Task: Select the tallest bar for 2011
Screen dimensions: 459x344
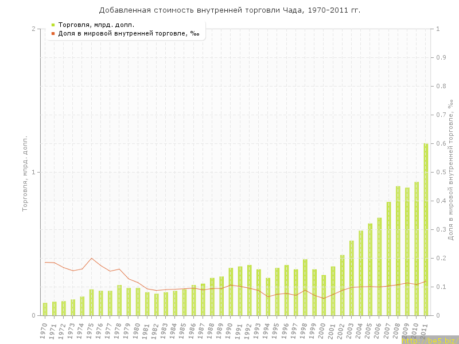Action: tap(426, 229)
